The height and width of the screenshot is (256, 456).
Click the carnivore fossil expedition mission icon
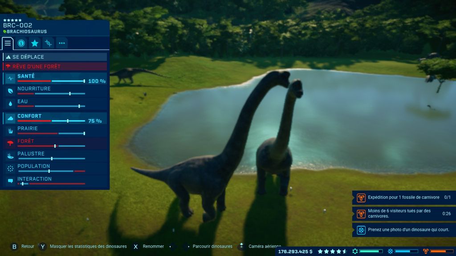(361, 198)
